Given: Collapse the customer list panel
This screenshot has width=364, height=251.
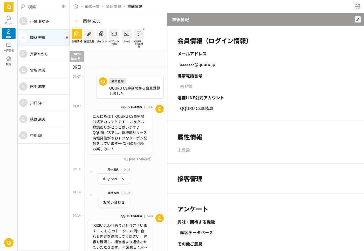Looking at the screenshot, I should click(x=64, y=6).
